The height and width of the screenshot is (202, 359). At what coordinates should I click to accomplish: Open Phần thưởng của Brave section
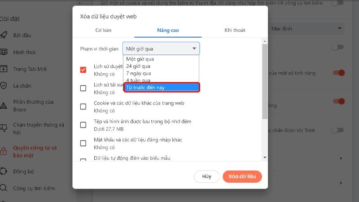coord(33,105)
